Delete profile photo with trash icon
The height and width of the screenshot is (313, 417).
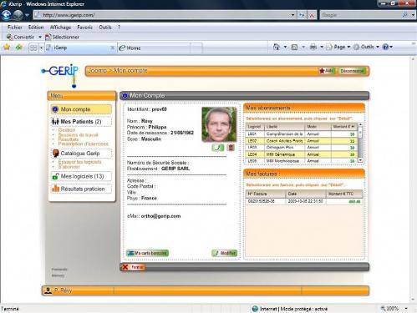(231, 148)
